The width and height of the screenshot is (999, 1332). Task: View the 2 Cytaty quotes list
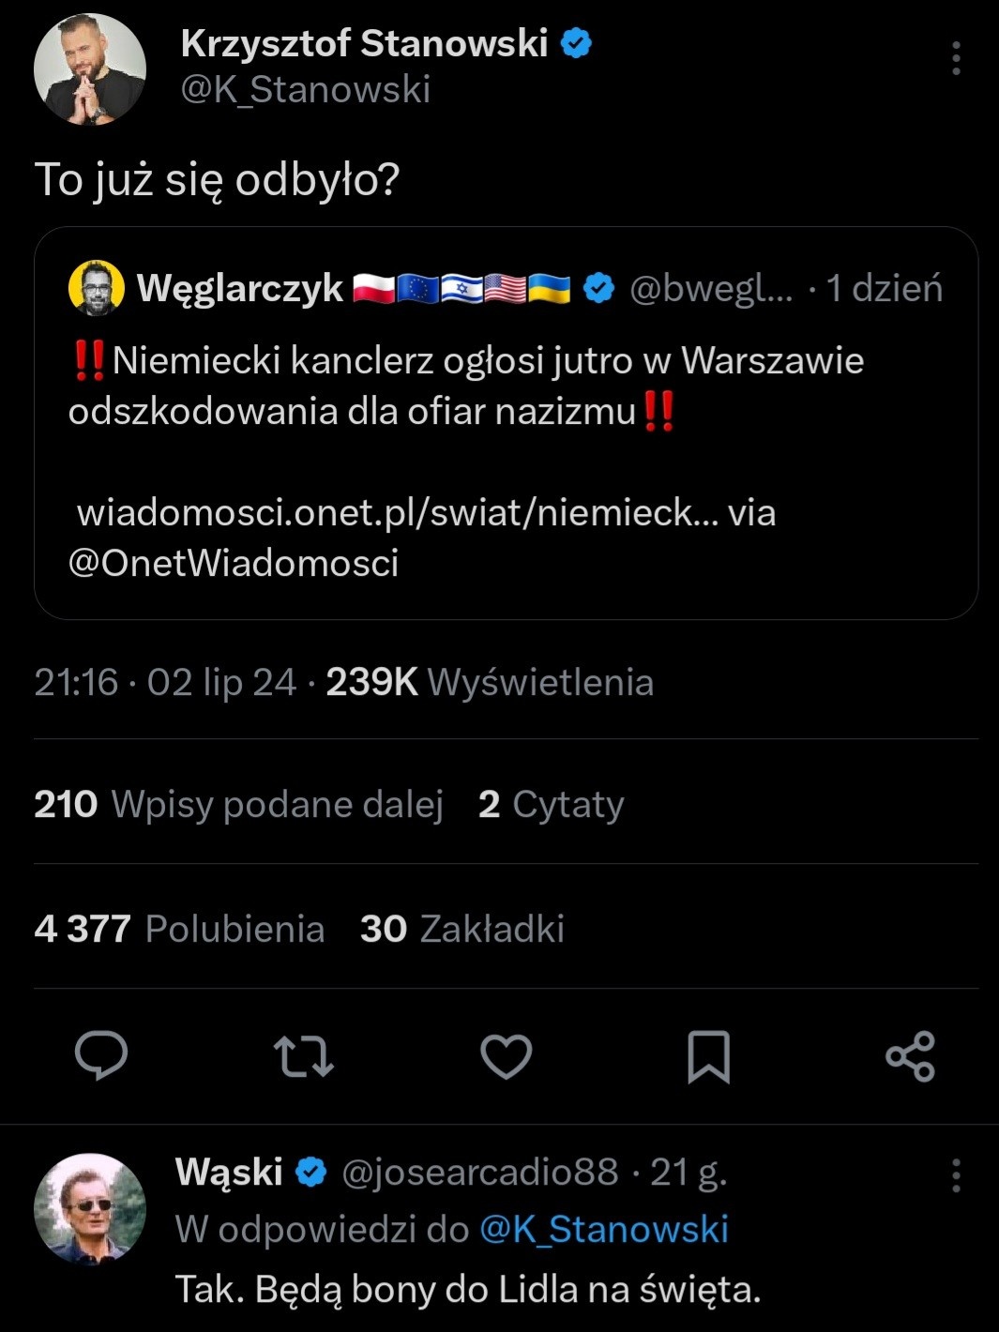(x=551, y=804)
